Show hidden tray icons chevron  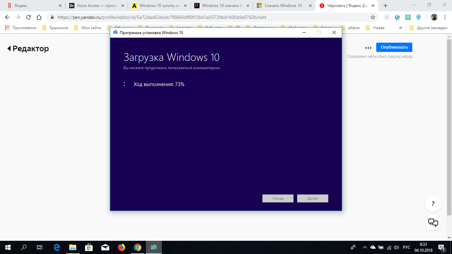click(365, 248)
